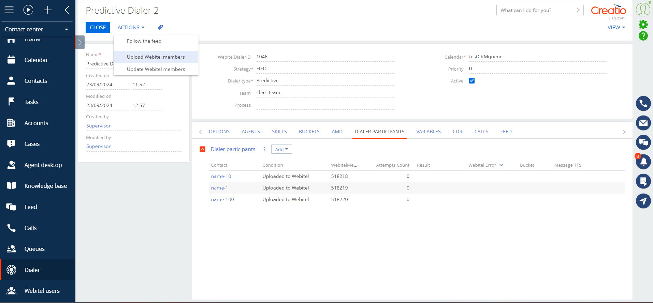Click the tag icon next to Actions
This screenshot has width=653, height=303.
coord(160,27)
